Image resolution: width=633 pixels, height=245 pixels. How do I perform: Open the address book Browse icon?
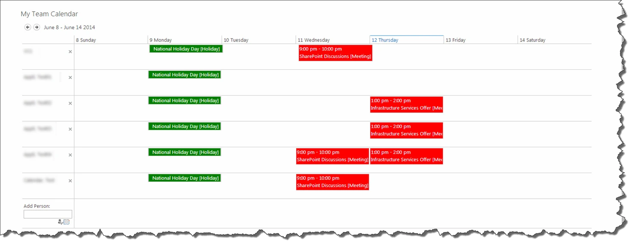coord(67,222)
